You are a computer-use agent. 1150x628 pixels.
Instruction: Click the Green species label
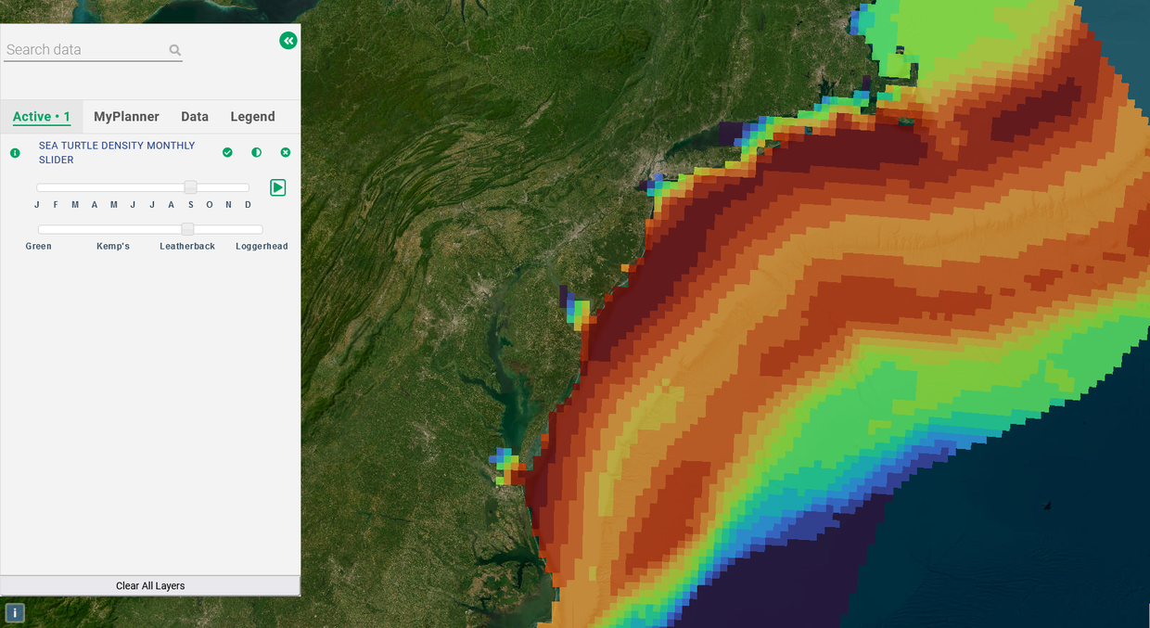pyautogui.click(x=39, y=247)
